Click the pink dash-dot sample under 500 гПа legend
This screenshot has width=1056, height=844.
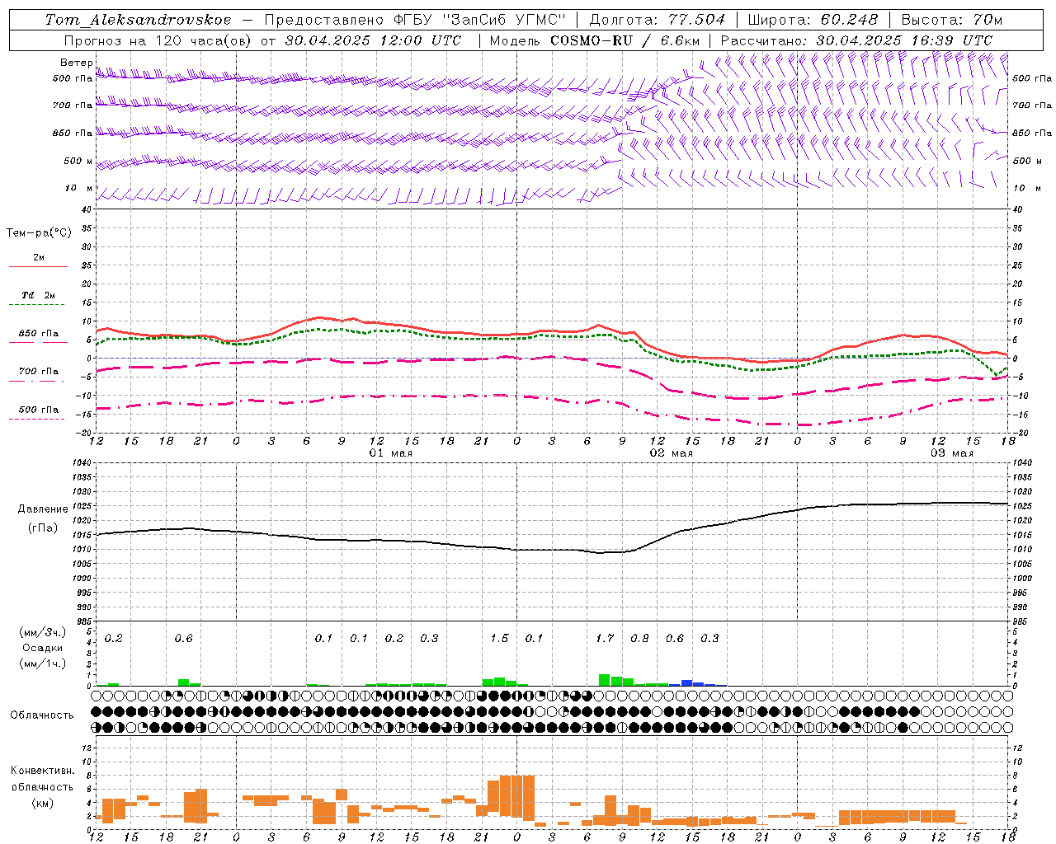[37, 420]
